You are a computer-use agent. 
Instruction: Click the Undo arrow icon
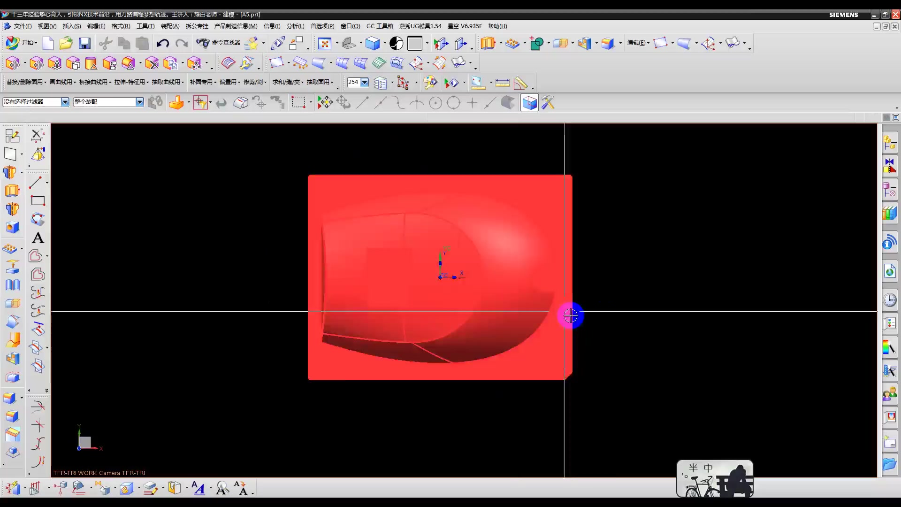click(162, 43)
